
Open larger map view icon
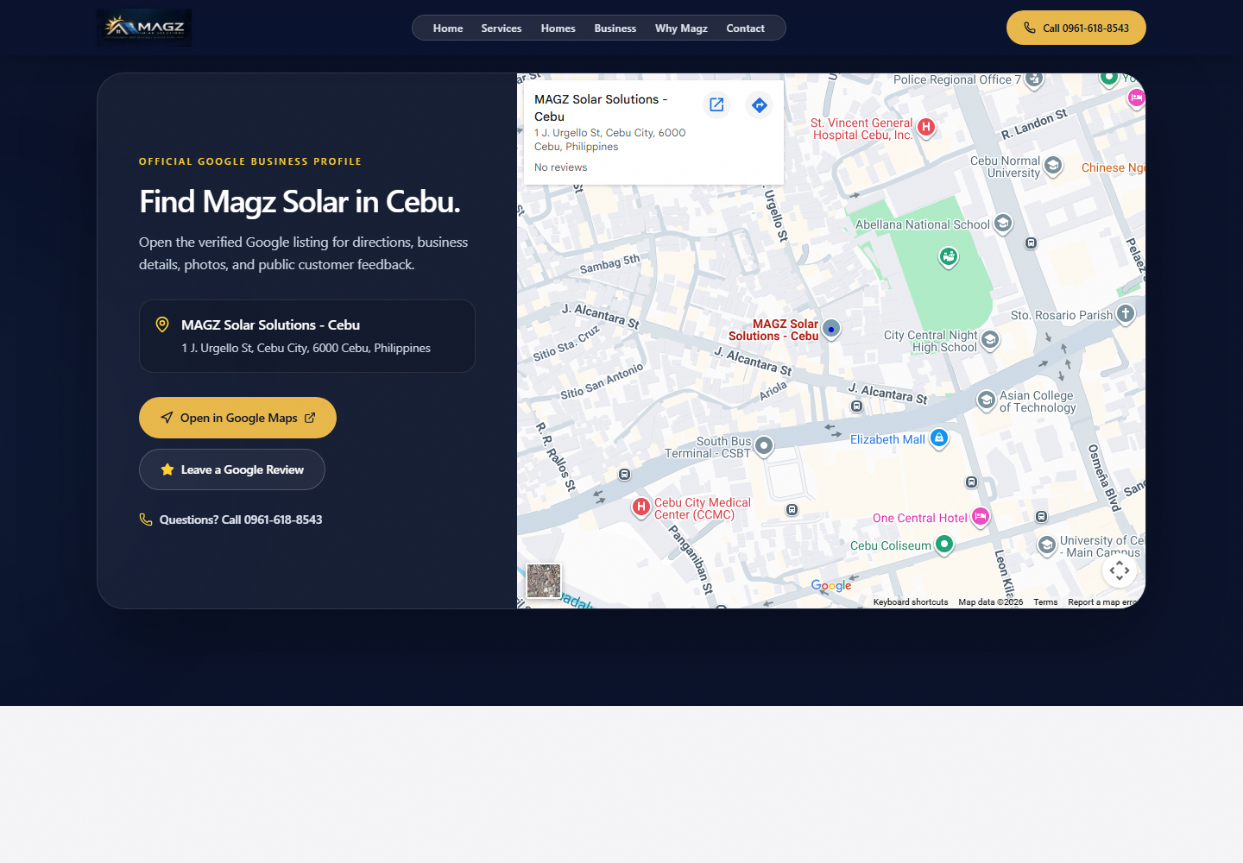pos(716,104)
